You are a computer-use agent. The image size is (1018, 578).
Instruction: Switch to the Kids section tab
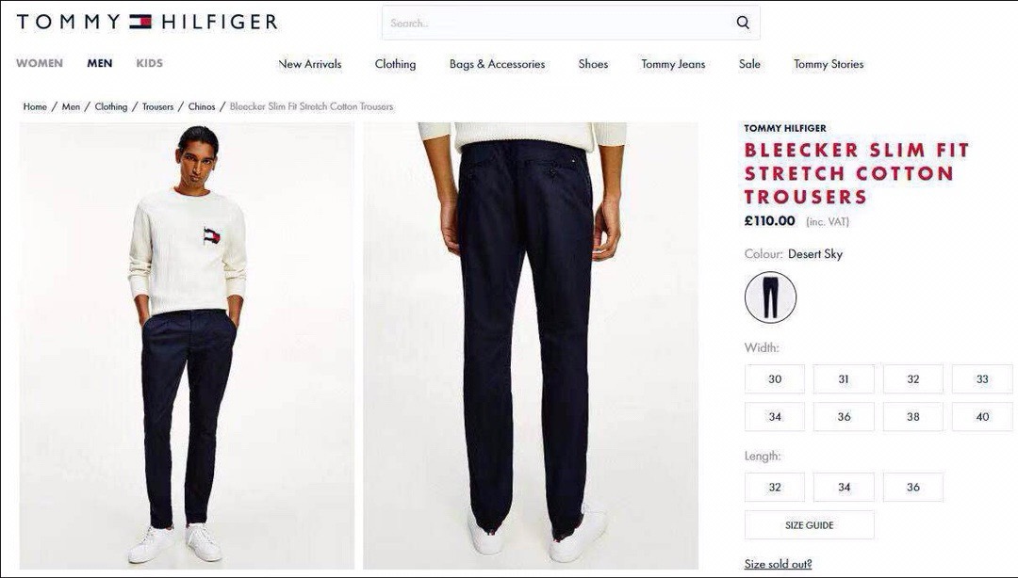pyautogui.click(x=149, y=63)
